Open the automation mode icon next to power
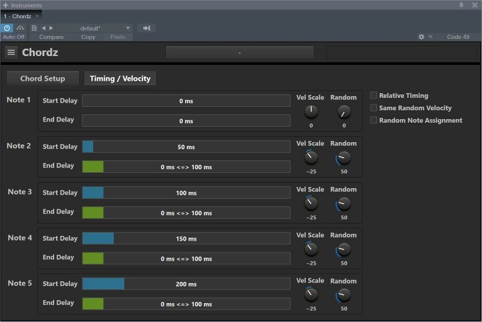Viewport: 482px width, 322px height. pos(20,28)
